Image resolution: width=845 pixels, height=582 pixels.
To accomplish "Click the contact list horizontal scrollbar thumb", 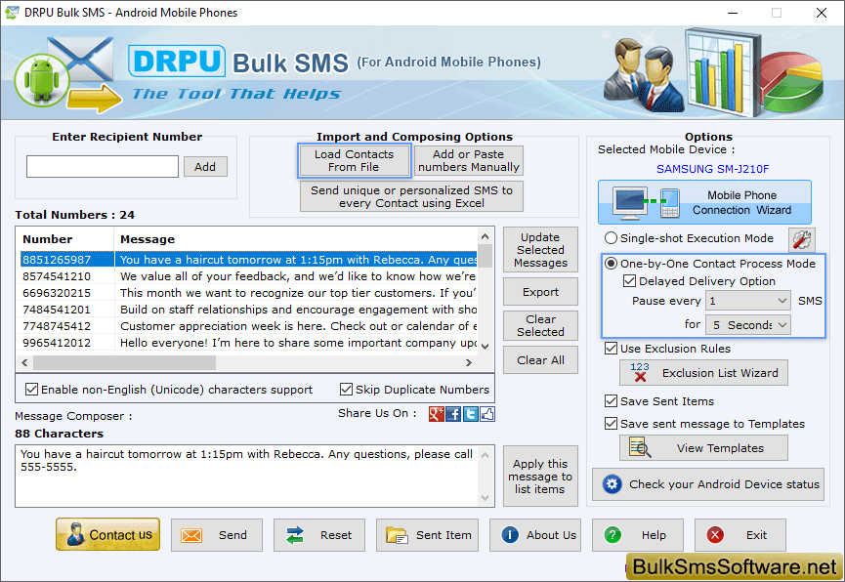I will (124, 363).
